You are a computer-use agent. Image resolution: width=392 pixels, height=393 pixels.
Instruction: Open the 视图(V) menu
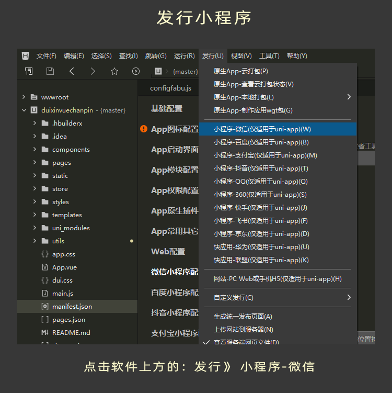point(241,55)
